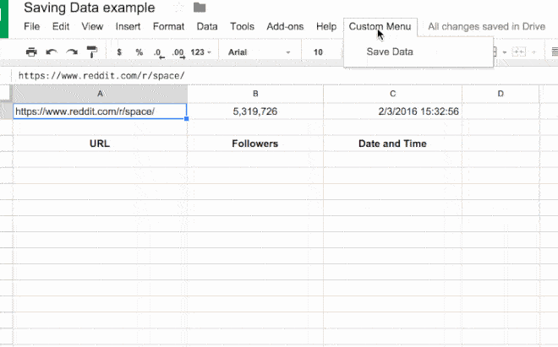The width and height of the screenshot is (558, 347).
Task: Click the formula bar showing reddit URL
Action: click(285, 76)
